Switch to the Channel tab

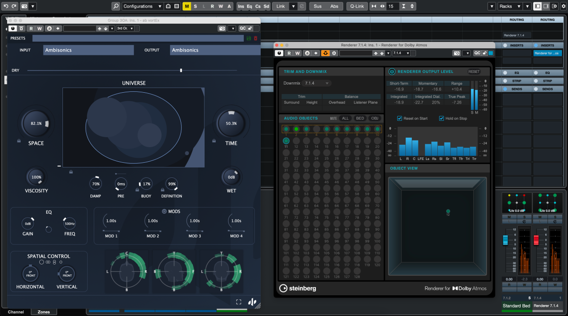16,312
